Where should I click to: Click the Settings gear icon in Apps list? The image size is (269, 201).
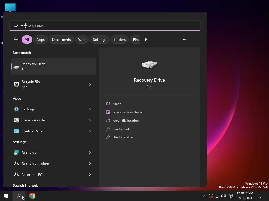17,109
